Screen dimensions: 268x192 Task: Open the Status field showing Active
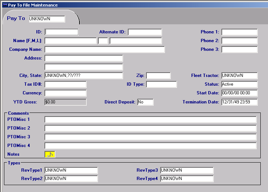pos(239,84)
